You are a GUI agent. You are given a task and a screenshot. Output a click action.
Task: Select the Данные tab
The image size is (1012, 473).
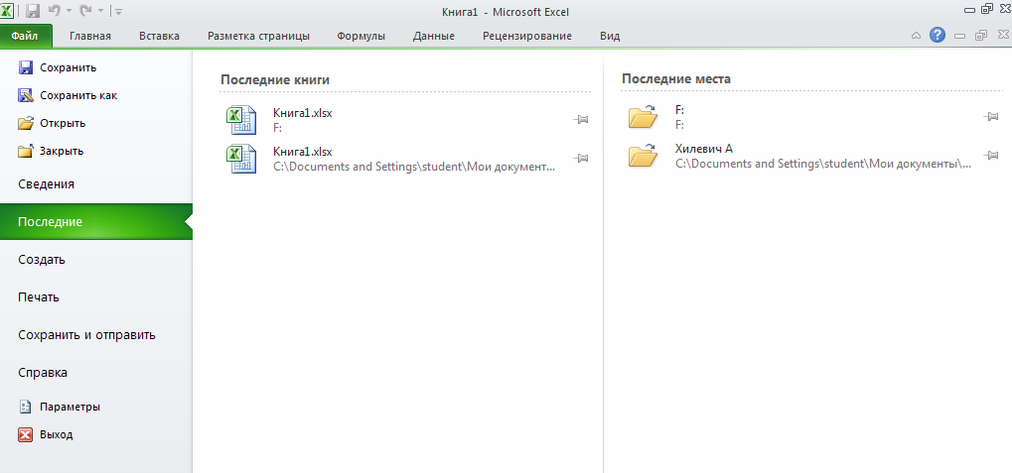[x=434, y=36]
